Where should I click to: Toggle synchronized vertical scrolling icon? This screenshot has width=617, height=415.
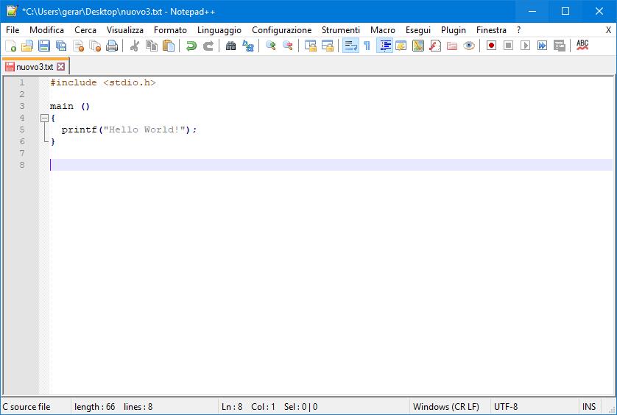(x=311, y=46)
